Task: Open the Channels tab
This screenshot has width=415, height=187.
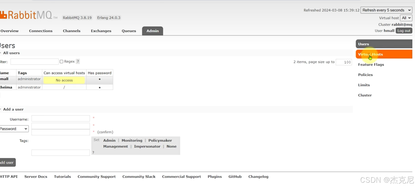Action: 72,31
